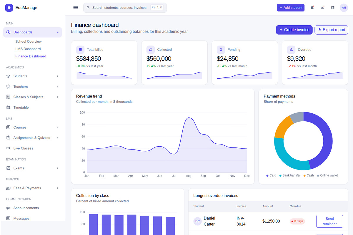Open Live Classes in sidebar
Viewport: 353px width, 235px height.
(32, 148)
